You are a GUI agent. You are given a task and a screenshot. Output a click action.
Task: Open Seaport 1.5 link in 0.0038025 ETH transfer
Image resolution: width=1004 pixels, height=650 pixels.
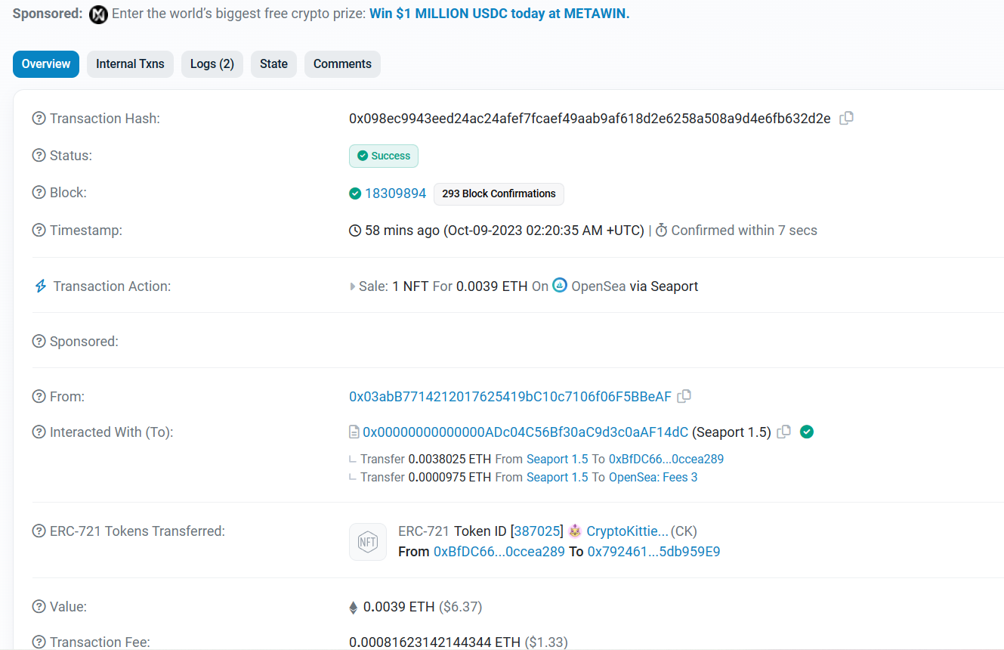pyautogui.click(x=557, y=459)
